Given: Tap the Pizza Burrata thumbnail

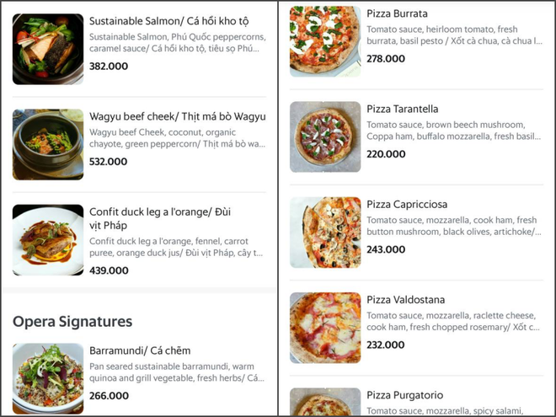Looking at the screenshot, I should point(325,41).
